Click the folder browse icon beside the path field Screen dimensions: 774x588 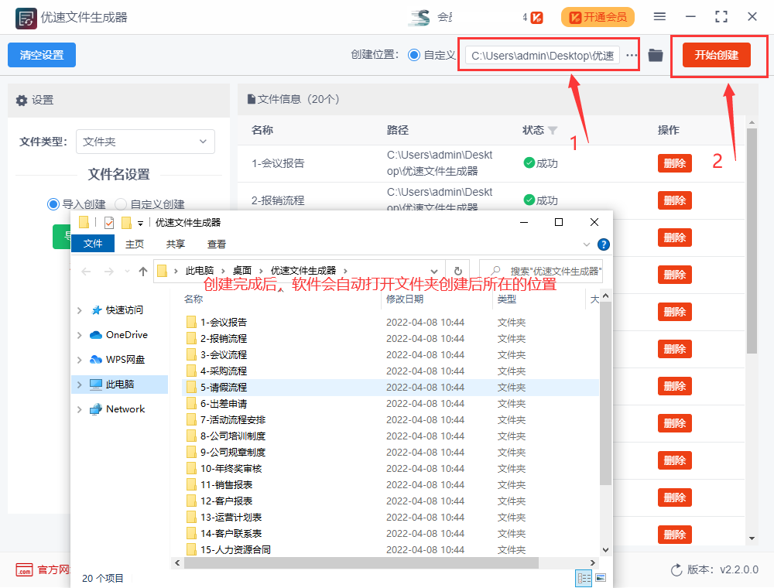pyautogui.click(x=655, y=55)
